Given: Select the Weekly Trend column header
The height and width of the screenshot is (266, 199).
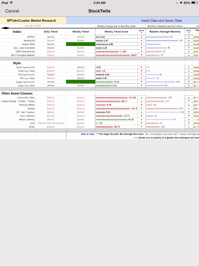Looking at the screenshot, I should (81, 31).
